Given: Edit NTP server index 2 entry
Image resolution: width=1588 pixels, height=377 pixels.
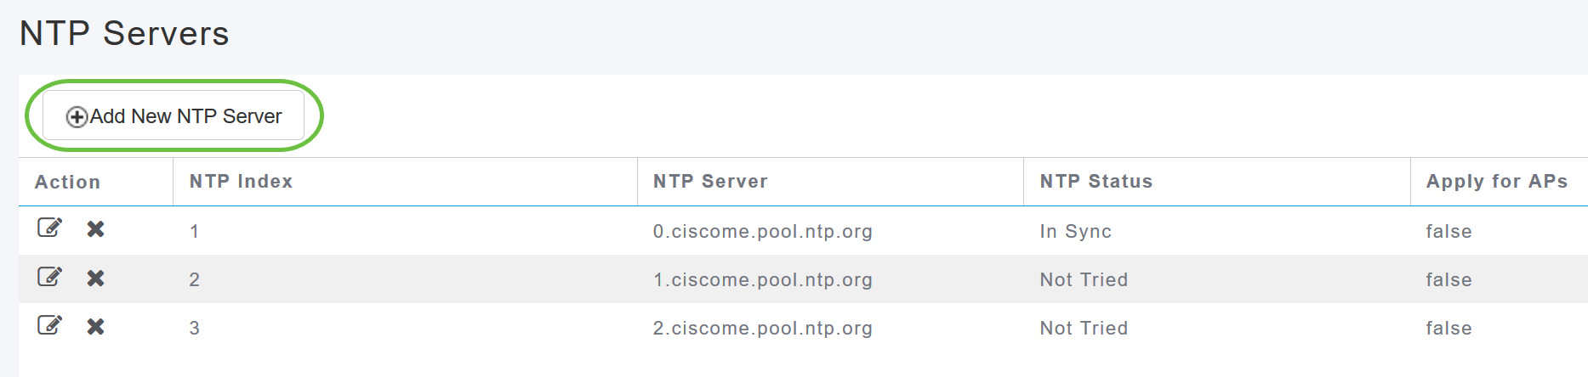Looking at the screenshot, I should pyautogui.click(x=49, y=277).
